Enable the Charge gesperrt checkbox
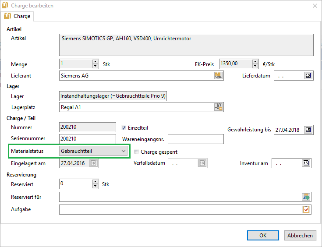The image size is (322, 247). (136, 152)
